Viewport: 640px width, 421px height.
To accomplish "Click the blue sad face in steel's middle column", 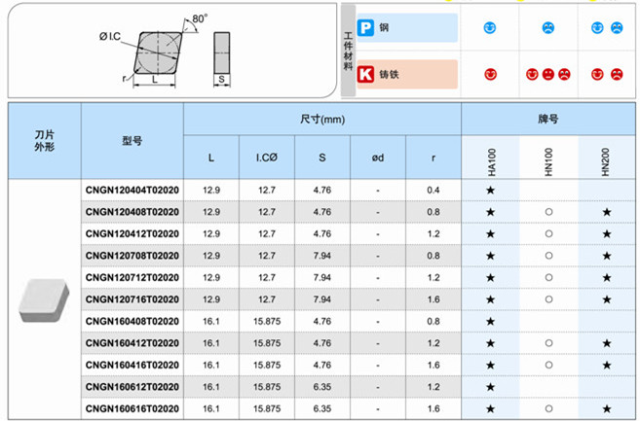I will [x=546, y=28].
